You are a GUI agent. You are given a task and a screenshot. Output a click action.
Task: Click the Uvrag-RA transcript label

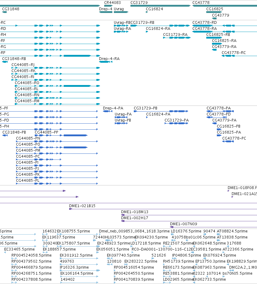coord(122,28)
